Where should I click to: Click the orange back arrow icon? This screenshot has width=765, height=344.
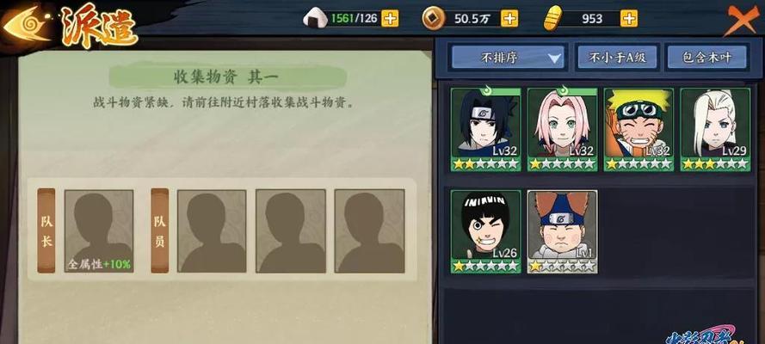[x=27, y=25]
